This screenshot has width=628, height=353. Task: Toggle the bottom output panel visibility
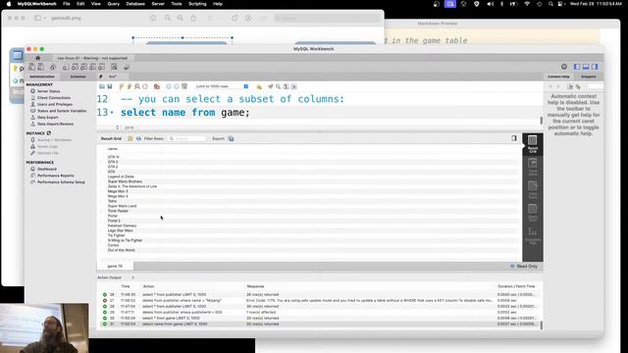(586, 67)
